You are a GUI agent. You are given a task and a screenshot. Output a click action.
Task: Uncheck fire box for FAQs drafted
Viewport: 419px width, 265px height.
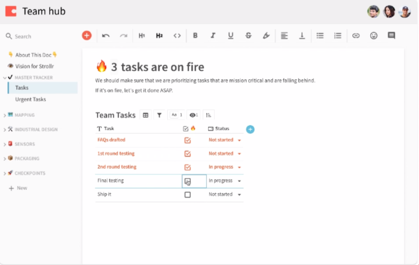pos(188,140)
